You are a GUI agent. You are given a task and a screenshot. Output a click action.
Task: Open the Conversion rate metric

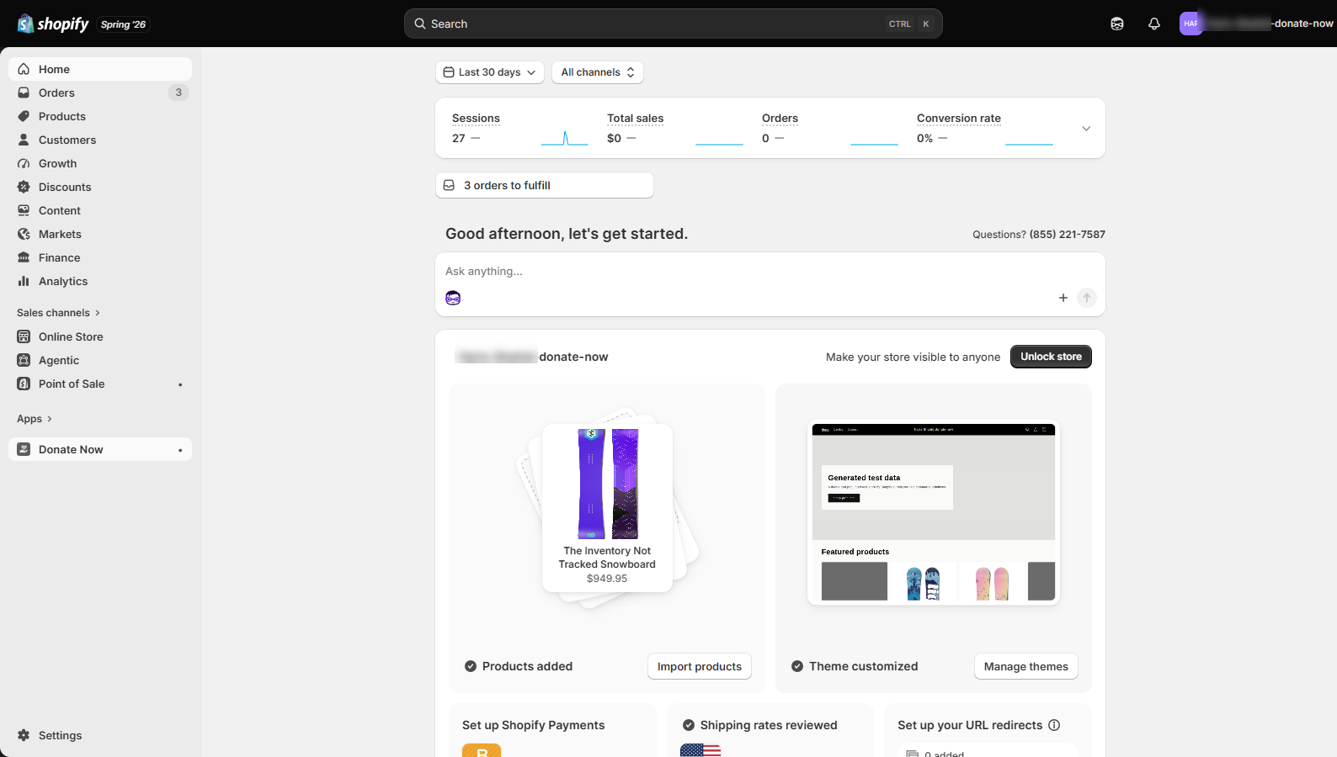[x=984, y=129]
